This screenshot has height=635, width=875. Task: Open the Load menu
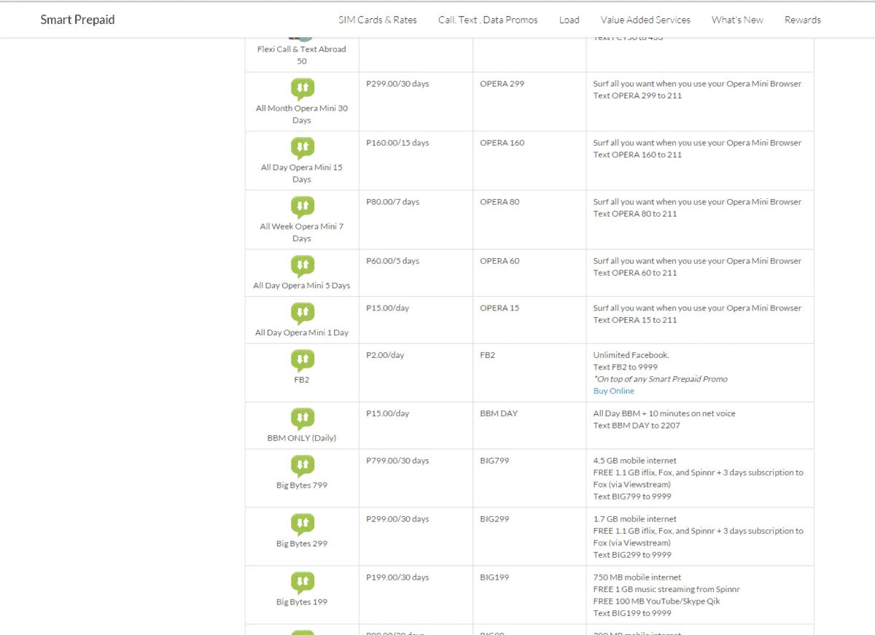click(x=569, y=20)
